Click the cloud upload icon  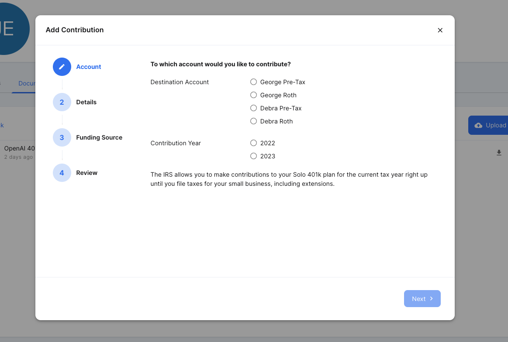[478, 125]
